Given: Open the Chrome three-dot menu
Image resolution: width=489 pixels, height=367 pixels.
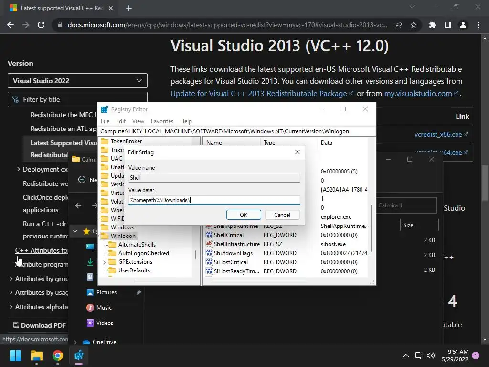Looking at the screenshot, I should (x=478, y=25).
